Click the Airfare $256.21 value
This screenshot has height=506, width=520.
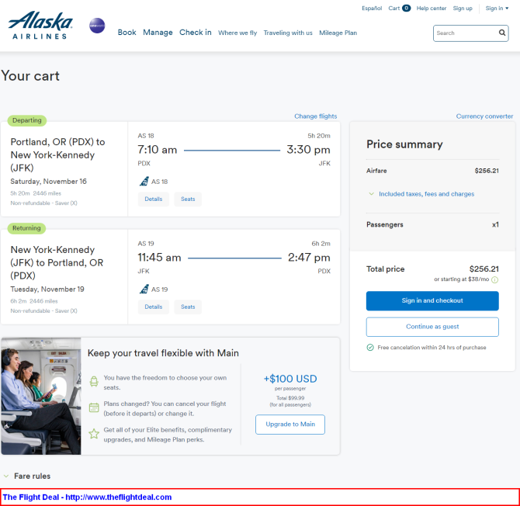point(487,171)
